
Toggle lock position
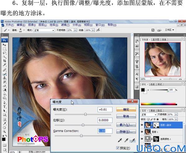coord(154,119)
